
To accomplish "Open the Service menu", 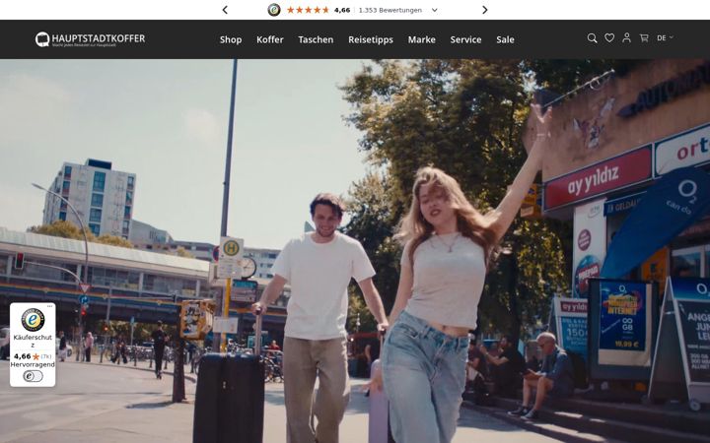I will coord(465,39).
